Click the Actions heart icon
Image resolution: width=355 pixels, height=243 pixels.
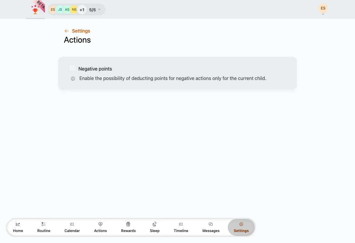(101, 224)
